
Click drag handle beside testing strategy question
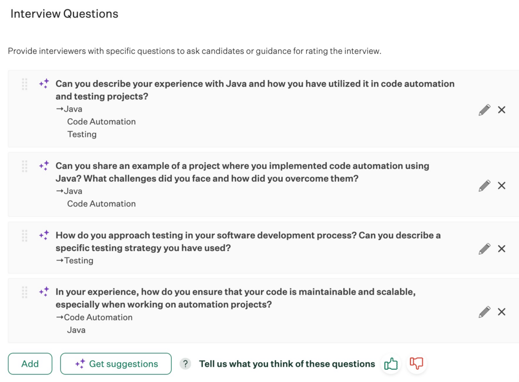point(24,236)
